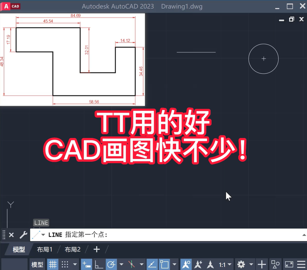Add a new layout tab

[97, 249]
